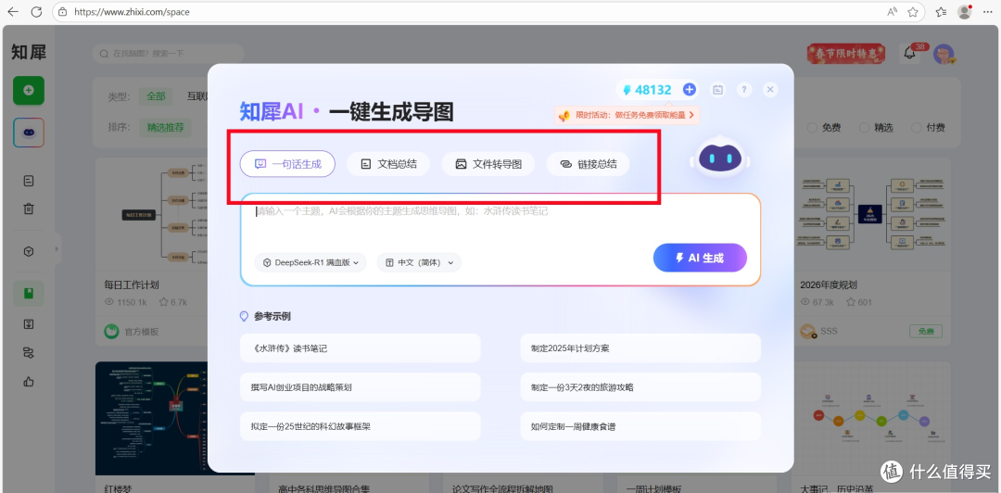Choose example 如何定制一周健康食谱
This screenshot has height=493, width=1001.
tap(641, 426)
